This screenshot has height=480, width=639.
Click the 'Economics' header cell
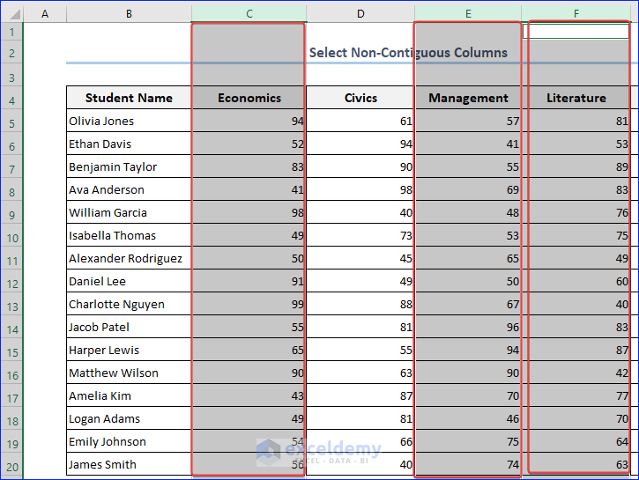coord(249,98)
